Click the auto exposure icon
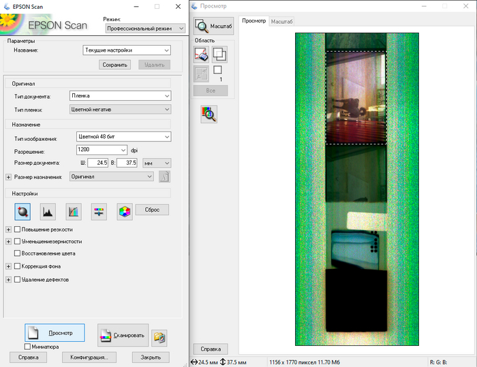477x367 pixels. [22, 212]
